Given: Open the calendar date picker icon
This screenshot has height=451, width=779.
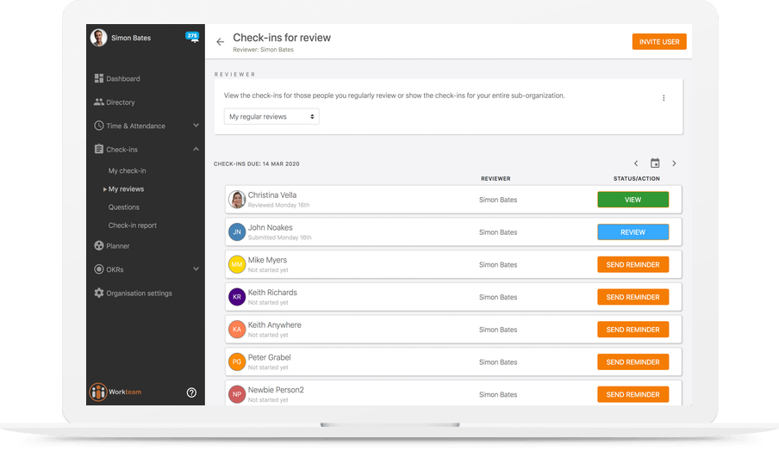Looking at the screenshot, I should point(655,164).
